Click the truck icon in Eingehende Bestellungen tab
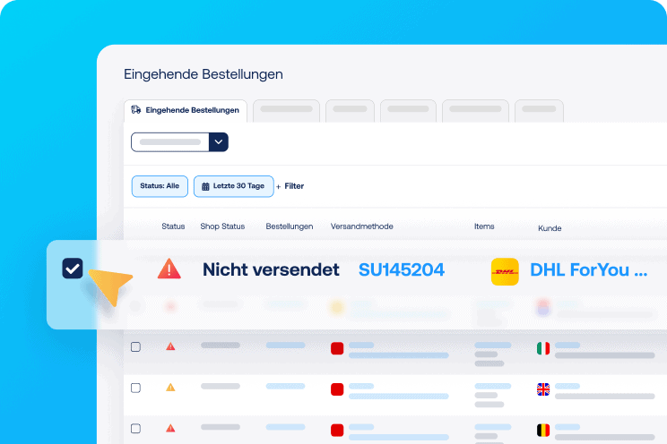 click(x=136, y=110)
